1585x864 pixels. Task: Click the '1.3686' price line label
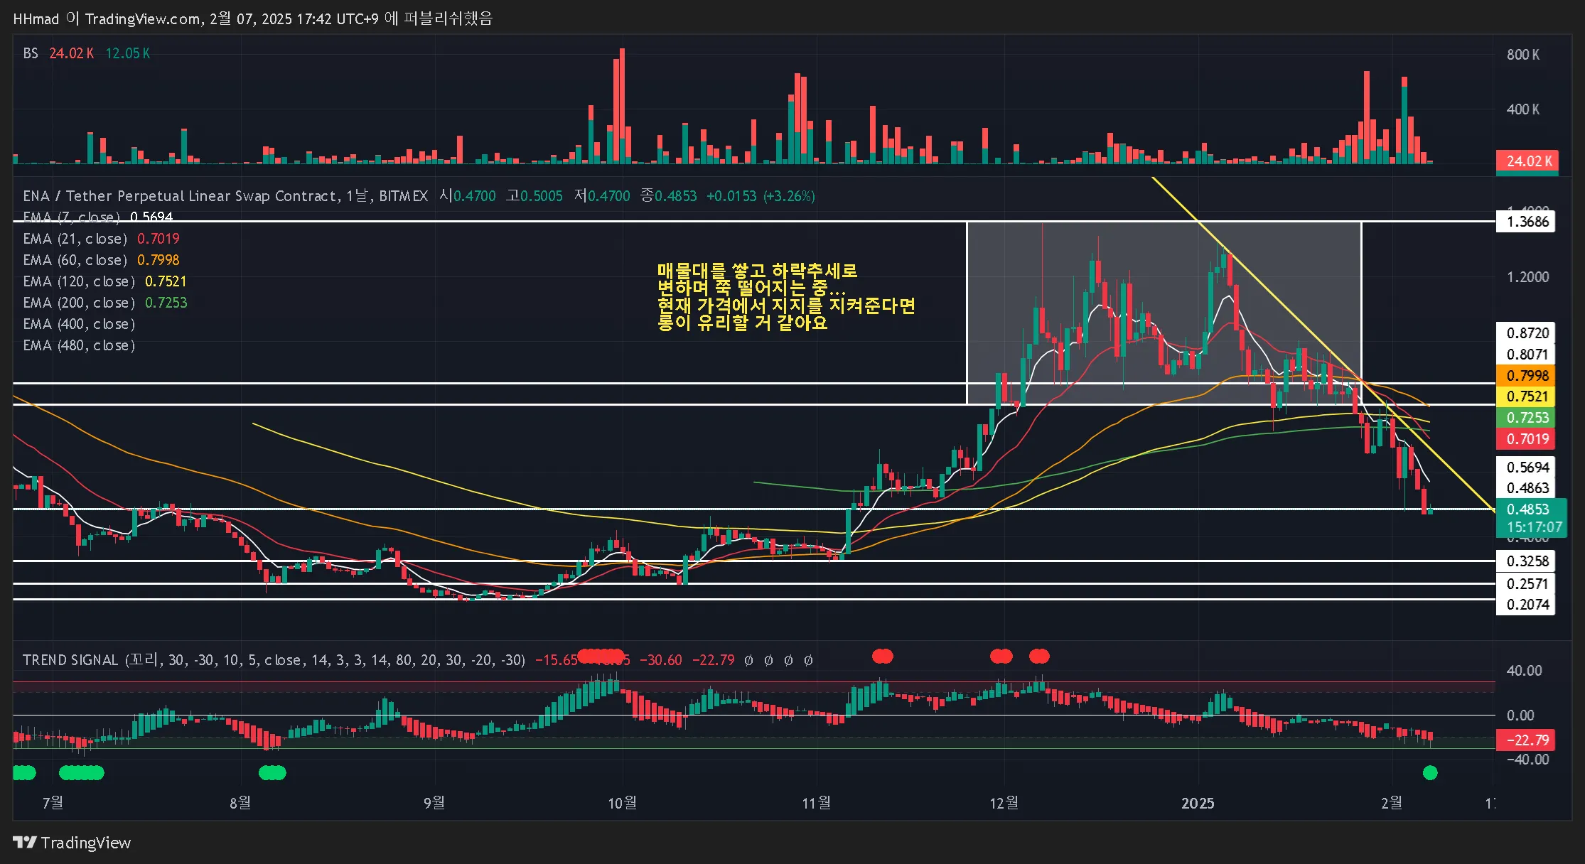click(x=1526, y=222)
